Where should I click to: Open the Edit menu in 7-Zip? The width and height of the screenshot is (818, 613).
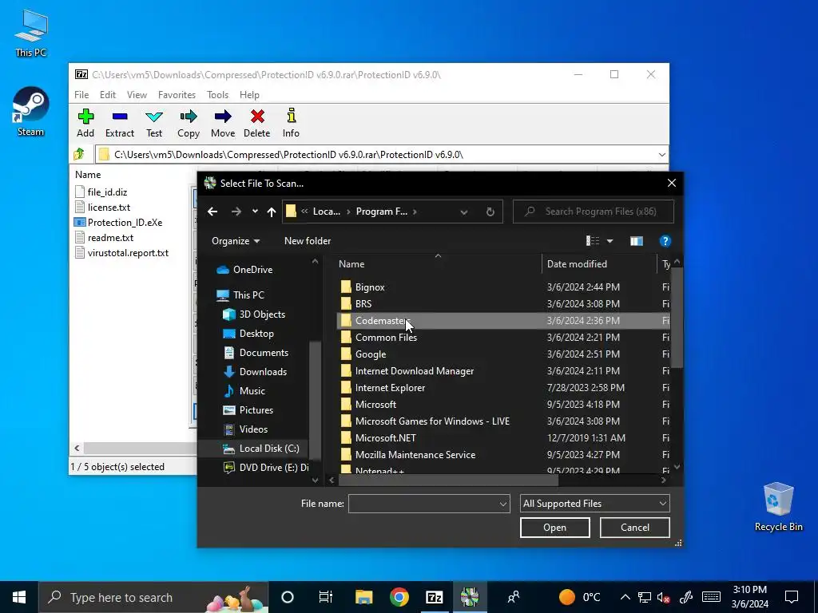pyautogui.click(x=108, y=95)
